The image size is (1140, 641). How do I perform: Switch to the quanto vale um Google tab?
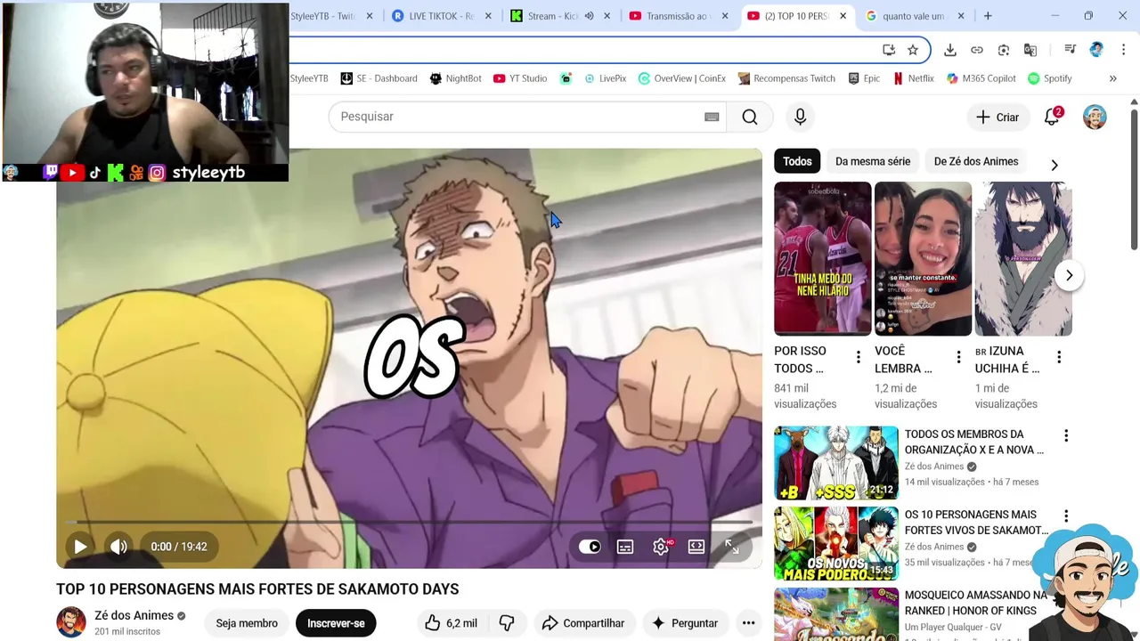[914, 16]
